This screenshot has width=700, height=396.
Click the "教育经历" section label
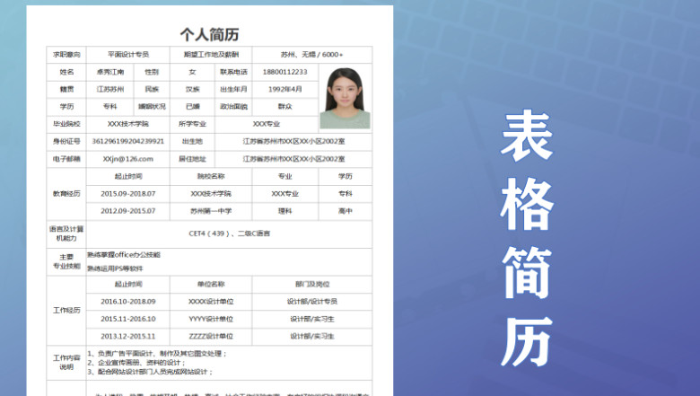coord(66,194)
